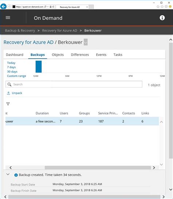The width and height of the screenshot is (173, 199).
Task: Click the Unpack upload icon
Action: [8, 93]
